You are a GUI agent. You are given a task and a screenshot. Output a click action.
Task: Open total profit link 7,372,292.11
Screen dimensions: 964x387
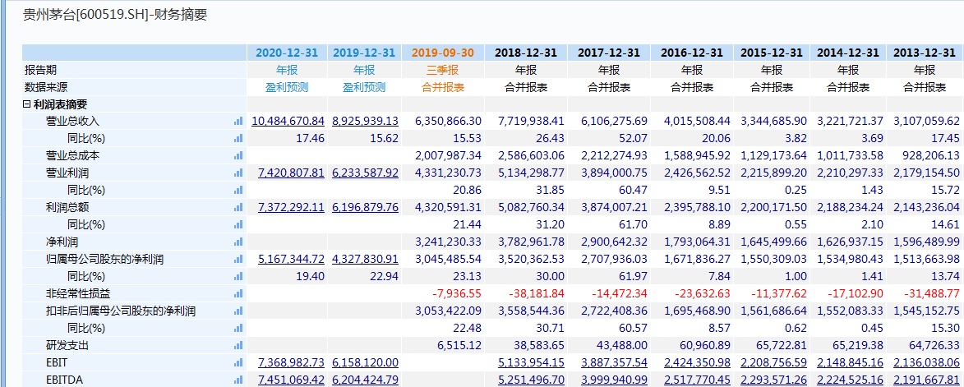pos(292,208)
